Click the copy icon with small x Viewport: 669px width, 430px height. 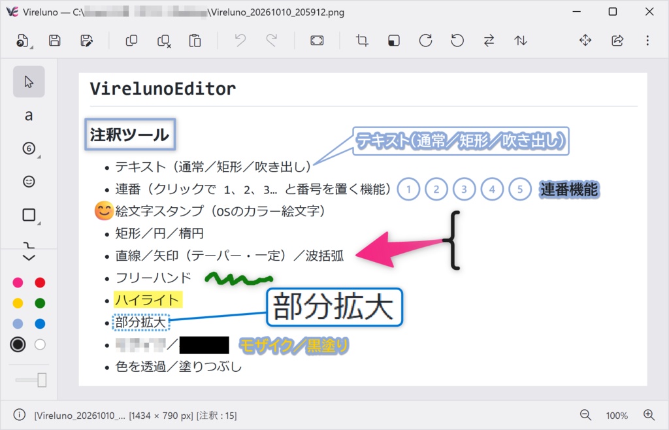(164, 41)
